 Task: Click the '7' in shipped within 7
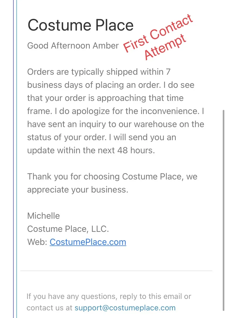point(168,72)
